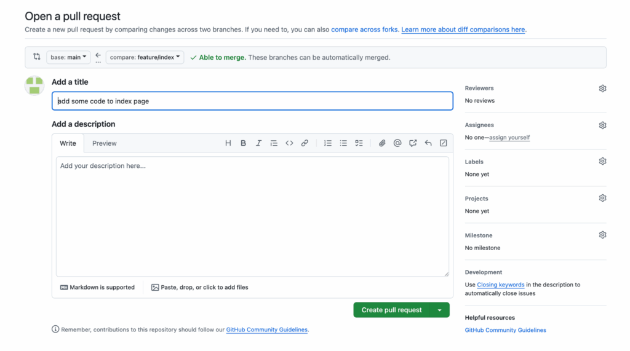Open the Labels settings gear
This screenshot has height=351, width=630.
[x=602, y=162]
